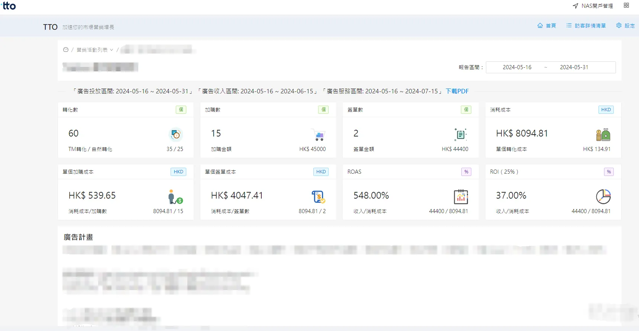Viewport: 639px width, 331px height.
Task: Go to 首頁 home menu item
Action: click(x=547, y=26)
